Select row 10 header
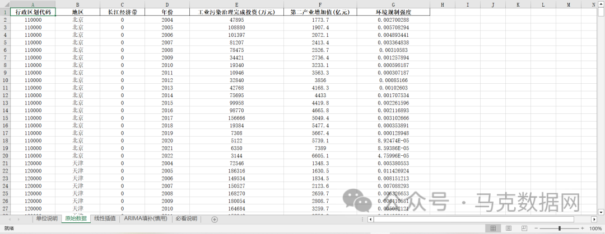605x234 pixels. click(x=4, y=80)
